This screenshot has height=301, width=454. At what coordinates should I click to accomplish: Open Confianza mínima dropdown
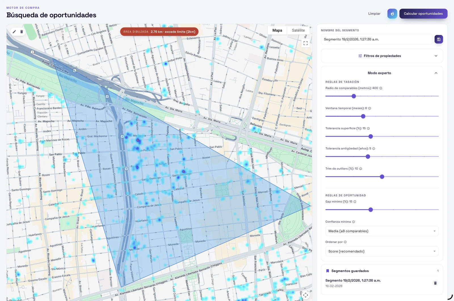pos(382,231)
